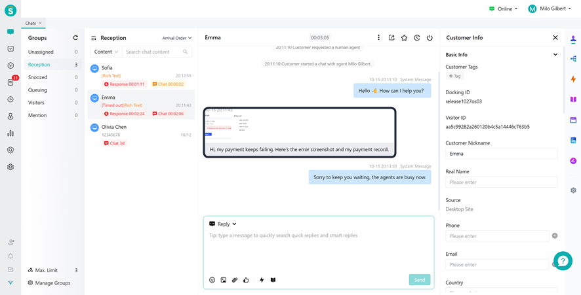Click the search magnifier in chat search
581x295 pixels.
(186, 52)
